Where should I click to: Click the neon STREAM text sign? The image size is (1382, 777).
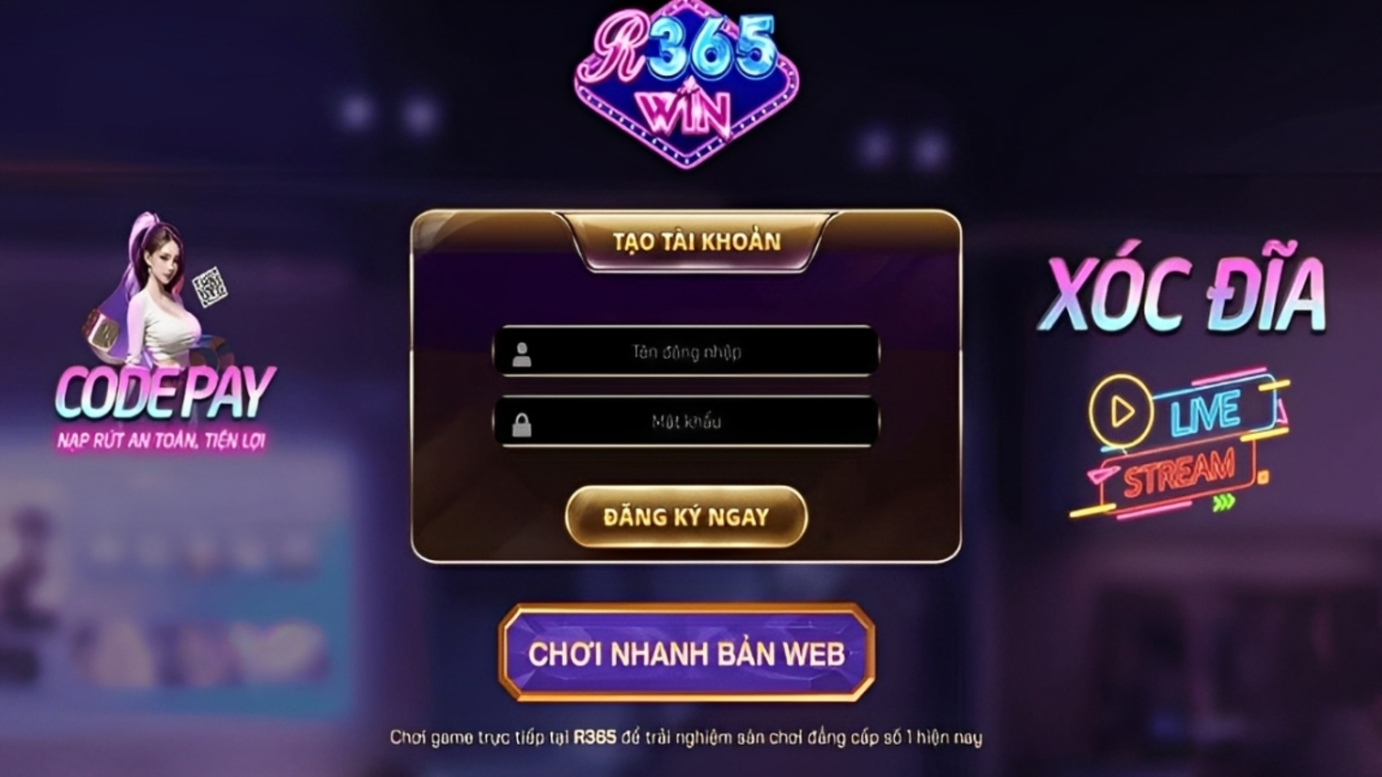[x=1179, y=474]
